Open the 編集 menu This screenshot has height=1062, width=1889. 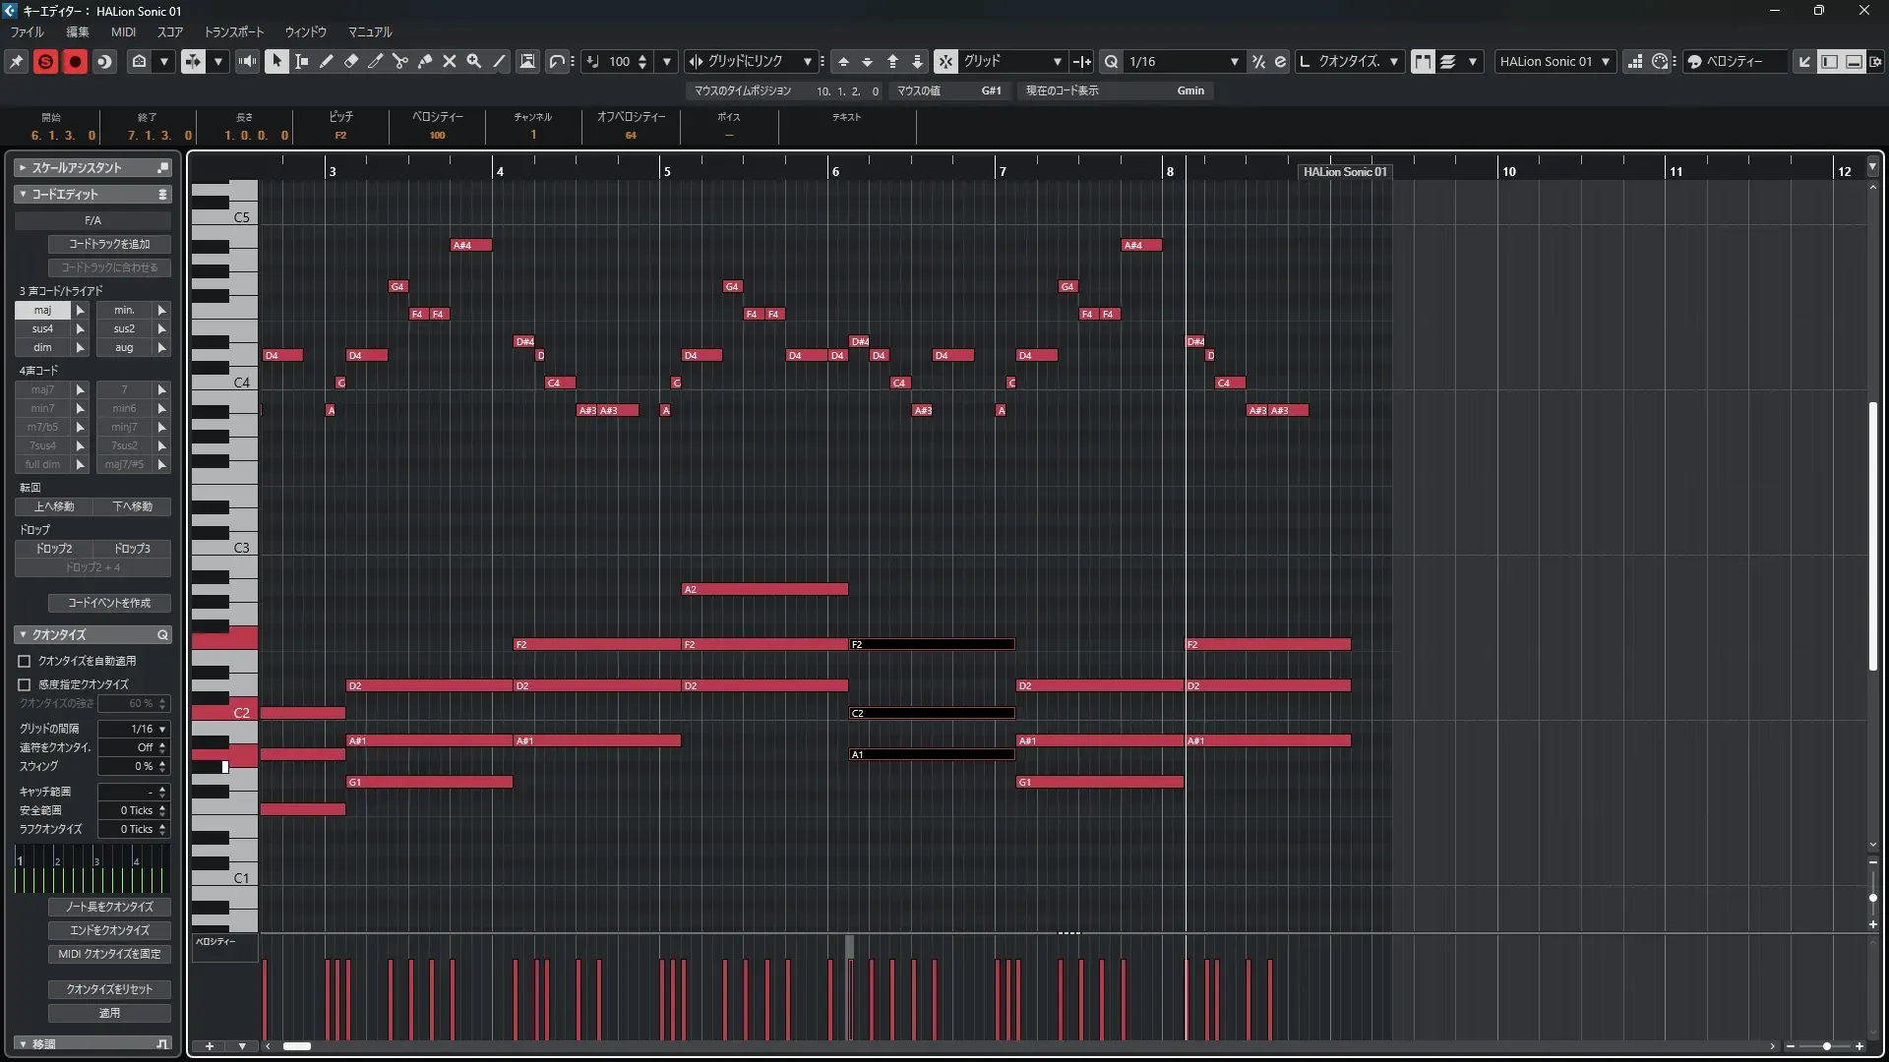[x=77, y=31]
